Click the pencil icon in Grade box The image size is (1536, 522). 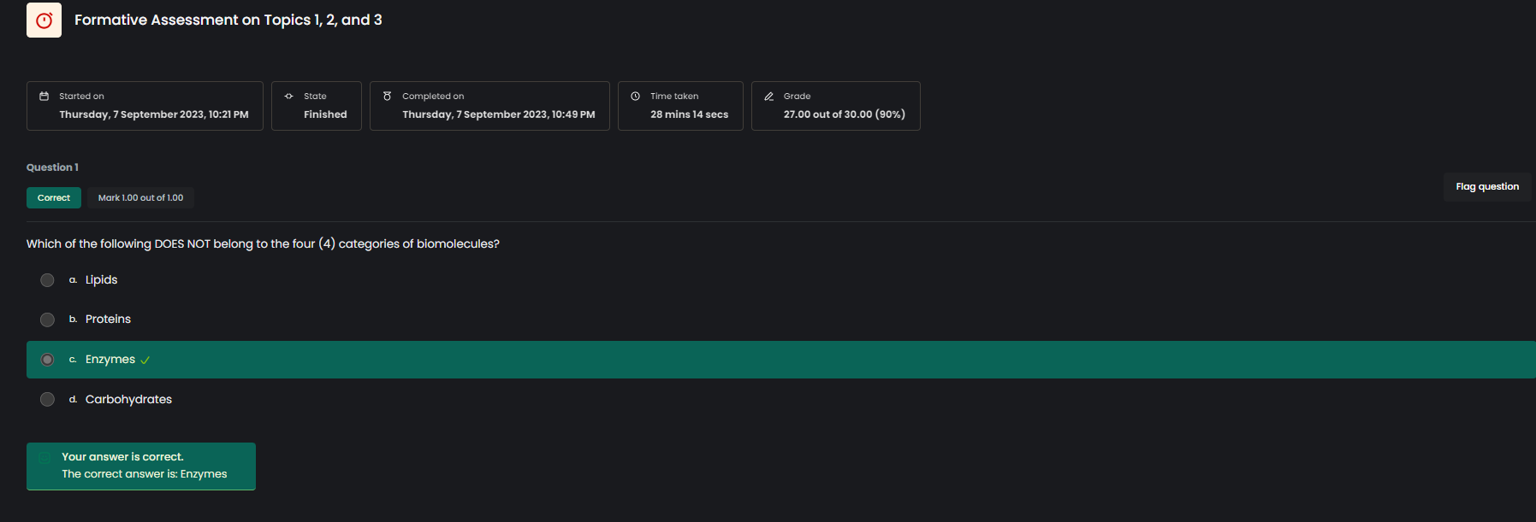[769, 97]
